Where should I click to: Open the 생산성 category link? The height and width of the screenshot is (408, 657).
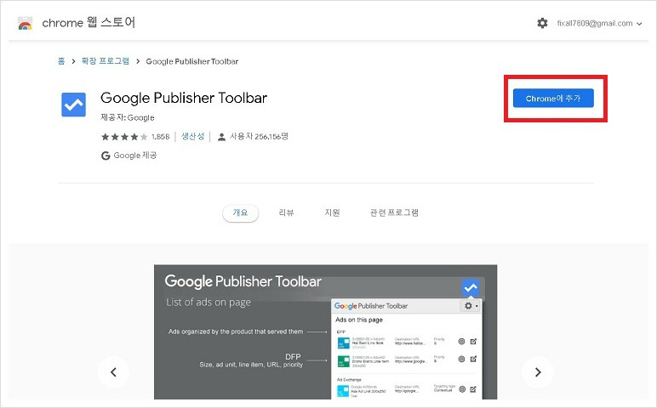192,136
